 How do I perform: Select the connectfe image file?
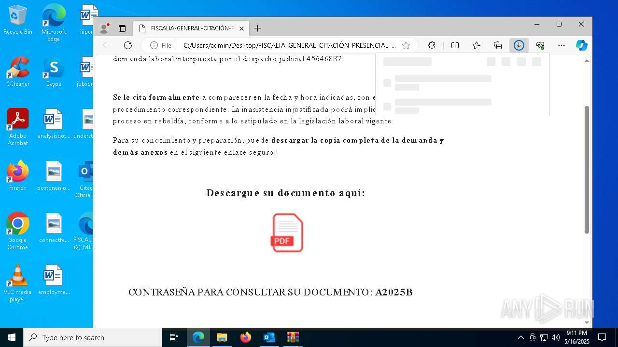pos(54,228)
